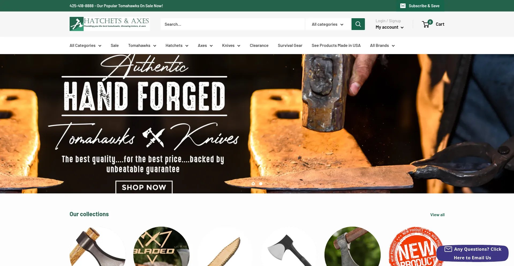This screenshot has height=266, width=514.
Task: Open the Clearance menu item
Action: [x=259, y=46]
